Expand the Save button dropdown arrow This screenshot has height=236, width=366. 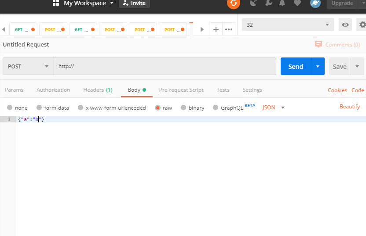[x=357, y=66]
